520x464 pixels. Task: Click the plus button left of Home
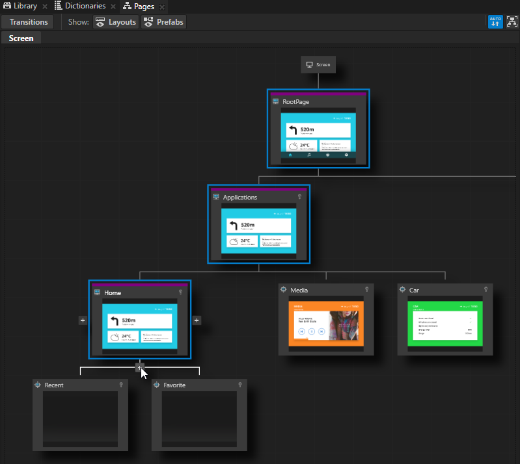(x=83, y=320)
